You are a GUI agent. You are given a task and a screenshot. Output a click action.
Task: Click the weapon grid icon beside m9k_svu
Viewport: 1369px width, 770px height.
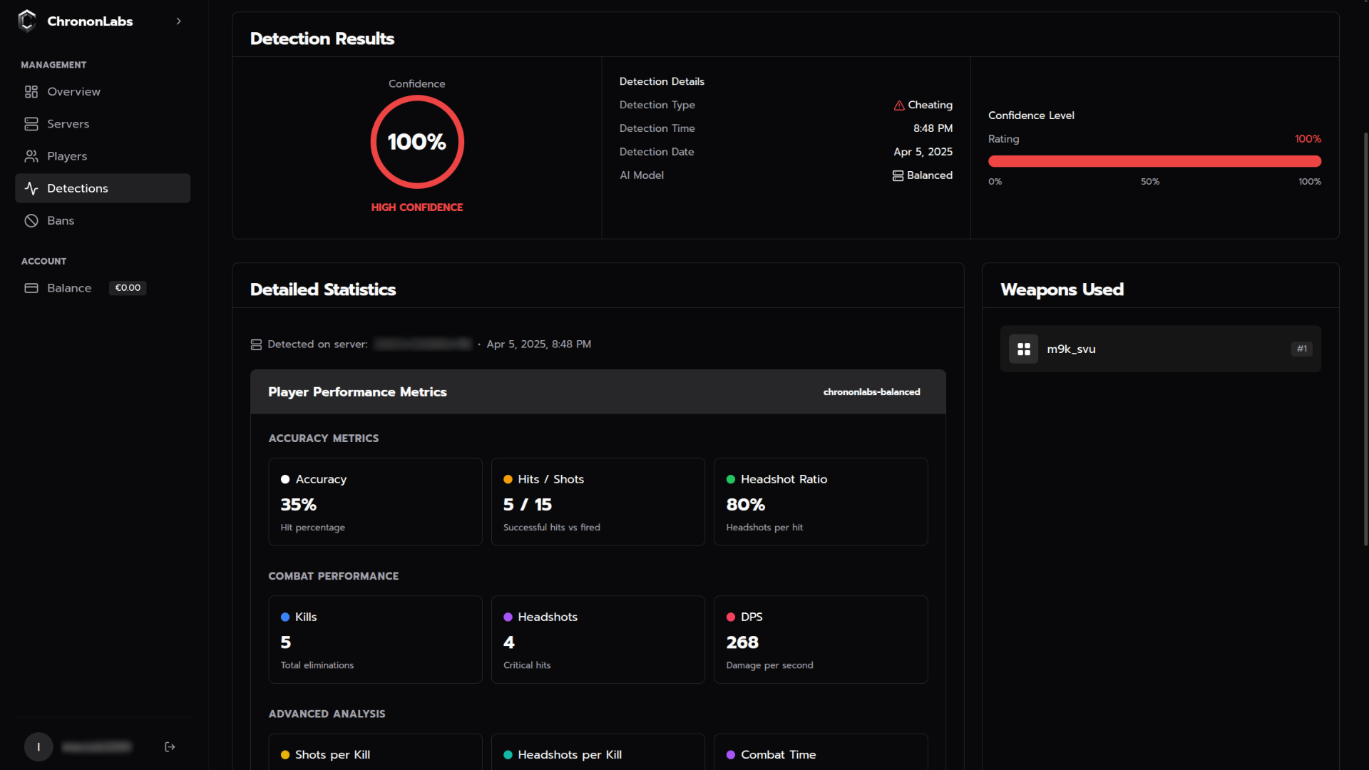[x=1023, y=349]
